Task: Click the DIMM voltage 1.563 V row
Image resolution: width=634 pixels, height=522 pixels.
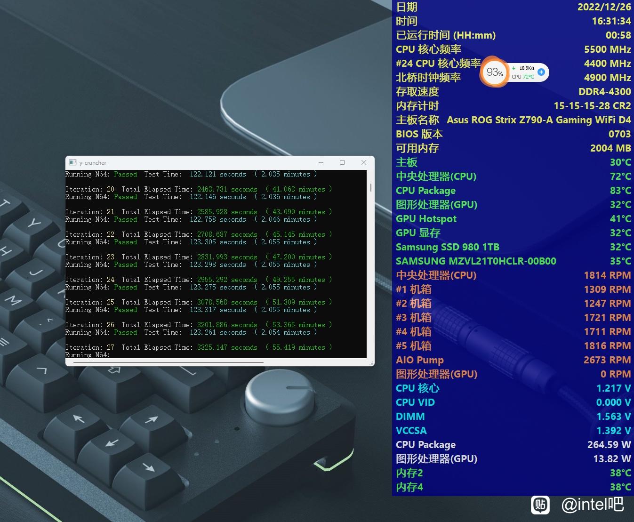Action: (x=513, y=417)
